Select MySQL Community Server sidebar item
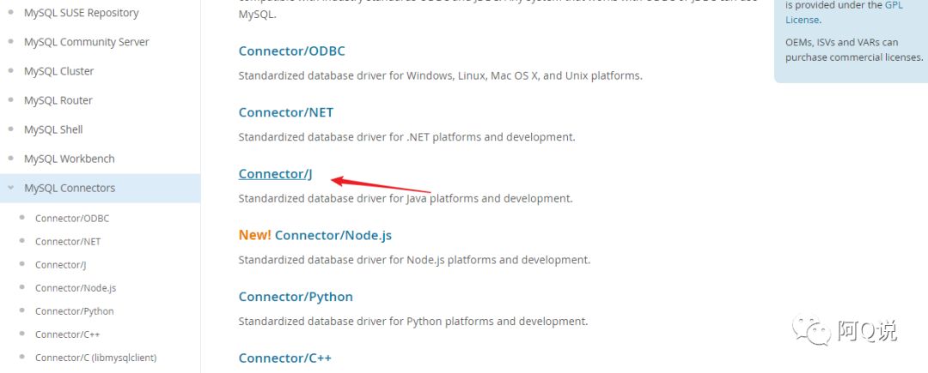 86,42
